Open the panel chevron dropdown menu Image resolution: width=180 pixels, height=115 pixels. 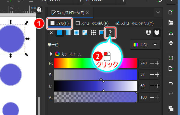click(158, 12)
